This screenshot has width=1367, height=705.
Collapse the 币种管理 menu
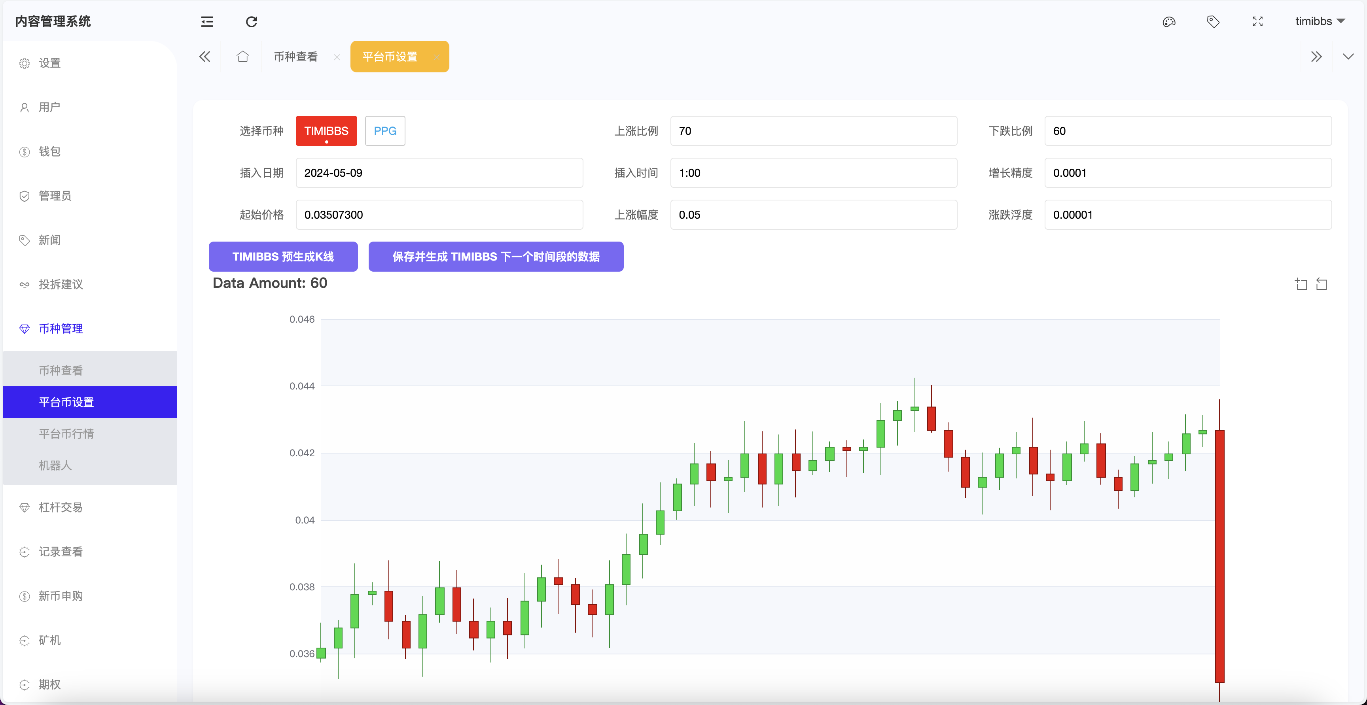click(x=90, y=328)
